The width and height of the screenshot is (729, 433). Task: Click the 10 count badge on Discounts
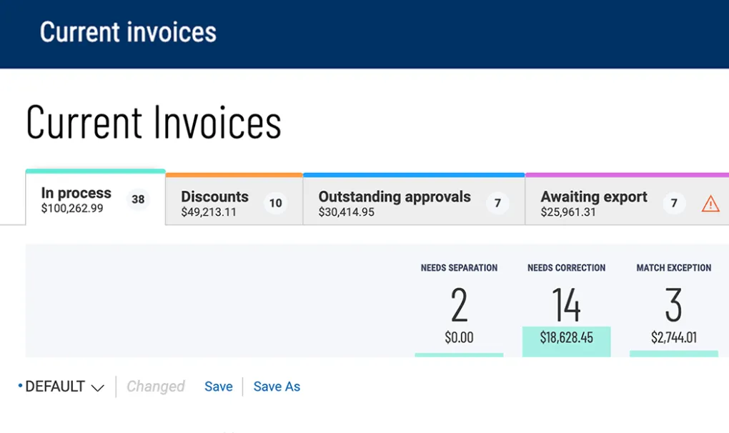275,203
